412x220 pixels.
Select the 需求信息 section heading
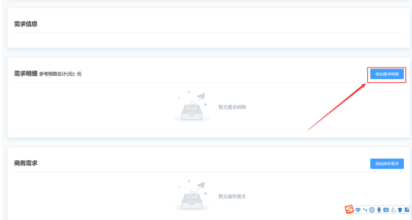pyautogui.click(x=26, y=24)
